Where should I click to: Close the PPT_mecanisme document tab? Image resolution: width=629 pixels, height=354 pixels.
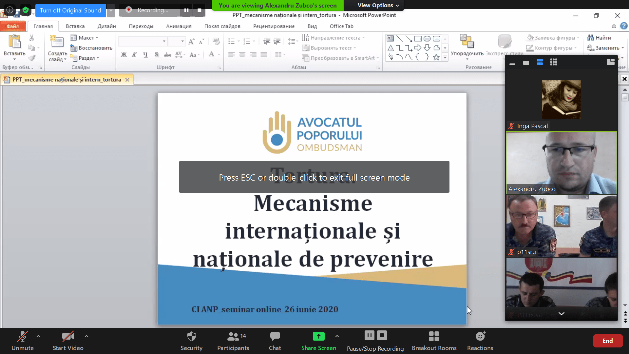click(x=127, y=80)
